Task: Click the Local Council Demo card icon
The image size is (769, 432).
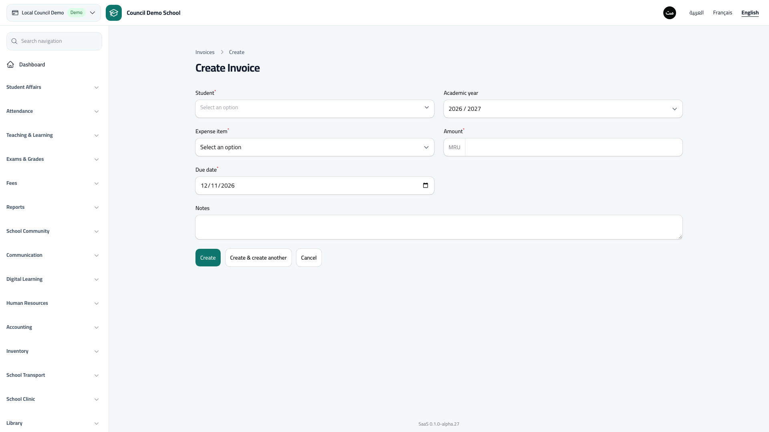Action: (x=15, y=13)
